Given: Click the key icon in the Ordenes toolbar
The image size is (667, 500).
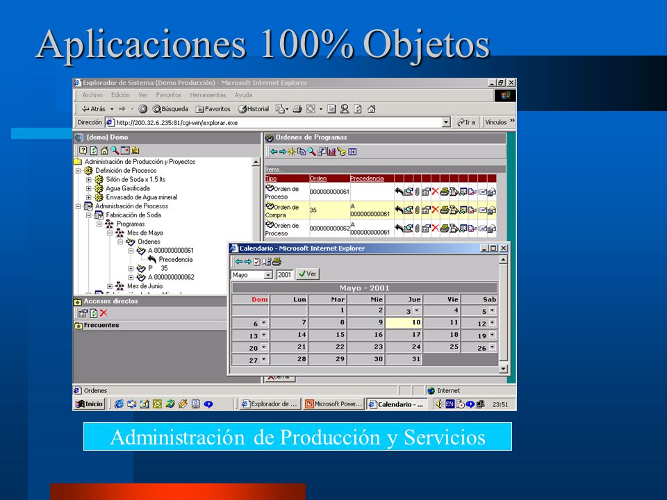Looking at the screenshot, I should [341, 152].
